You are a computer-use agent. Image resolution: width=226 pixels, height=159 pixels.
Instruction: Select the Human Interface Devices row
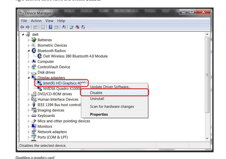click(x=58, y=99)
